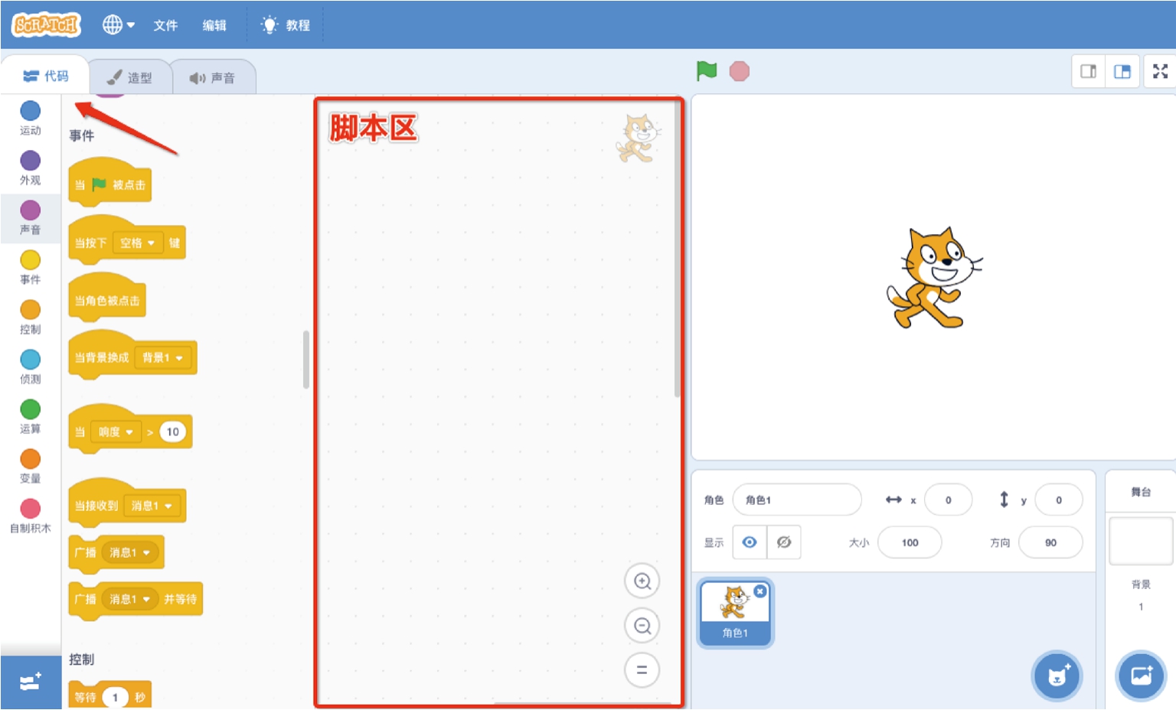
Task: Select the 自制积木 block category
Action: point(31,516)
